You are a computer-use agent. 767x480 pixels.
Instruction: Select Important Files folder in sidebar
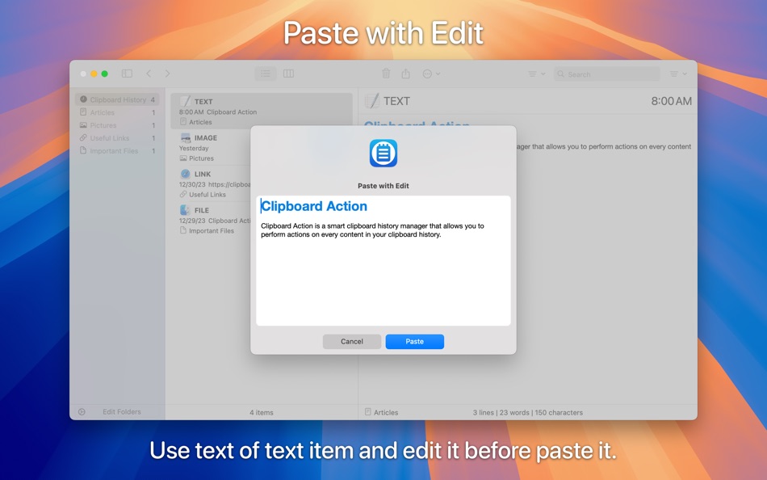(x=117, y=150)
